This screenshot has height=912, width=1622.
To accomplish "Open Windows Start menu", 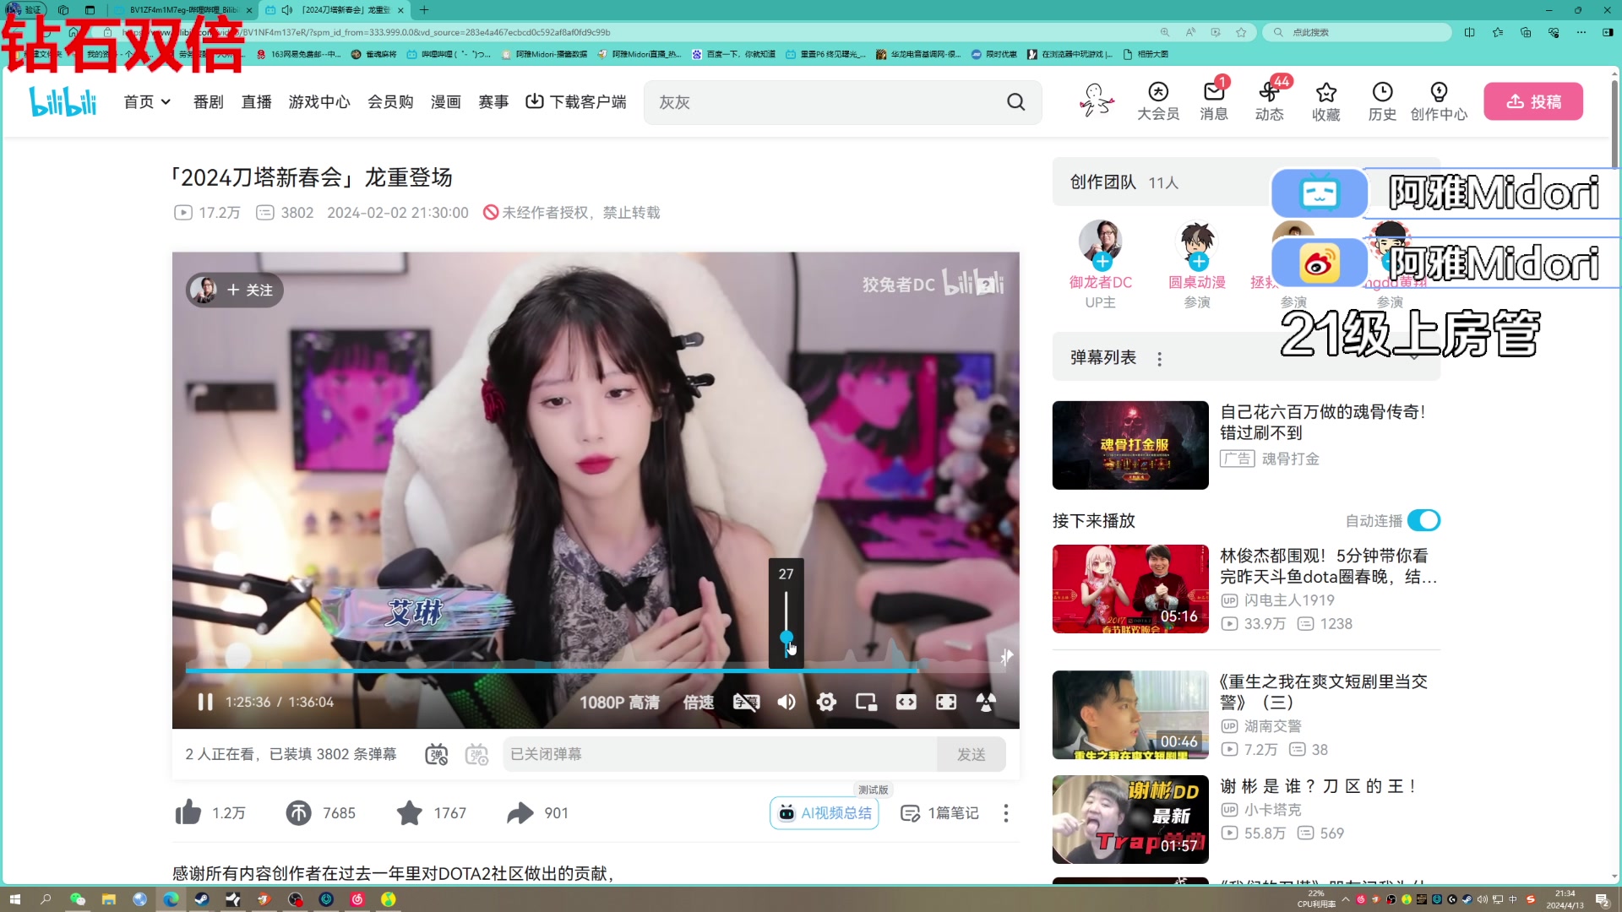I will [14, 899].
